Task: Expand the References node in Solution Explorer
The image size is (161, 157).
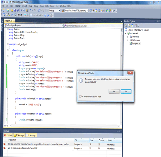Action: pyautogui.click(x=128, y=40)
